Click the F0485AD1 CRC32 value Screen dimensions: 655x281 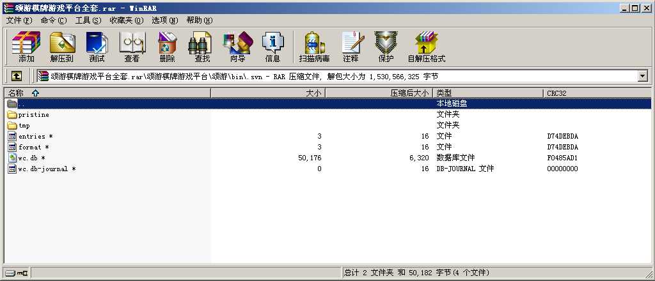[562, 158]
